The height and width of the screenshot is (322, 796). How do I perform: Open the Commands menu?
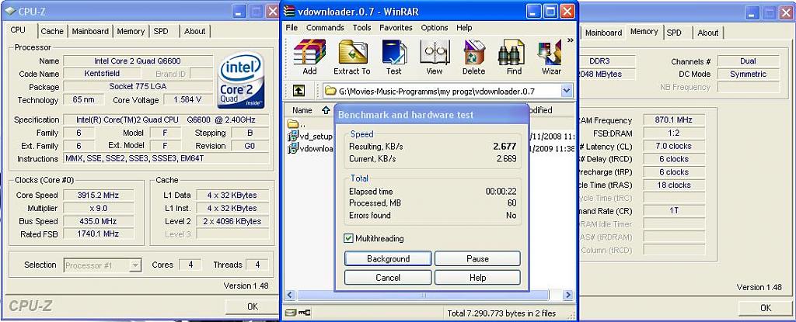tap(325, 27)
